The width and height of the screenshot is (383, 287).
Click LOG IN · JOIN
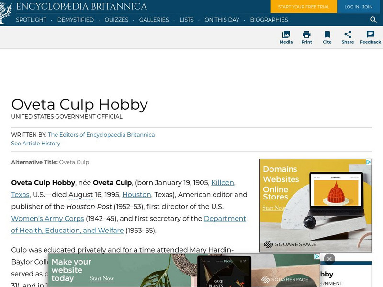tap(358, 7)
